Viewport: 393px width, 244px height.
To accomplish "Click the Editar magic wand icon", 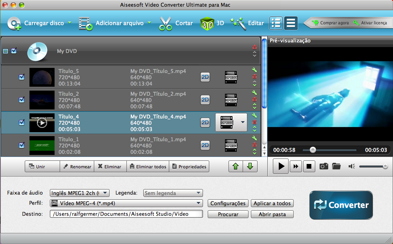I will [x=238, y=23].
